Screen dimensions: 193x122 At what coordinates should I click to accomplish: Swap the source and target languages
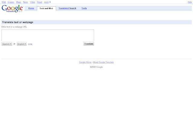coord(30,44)
